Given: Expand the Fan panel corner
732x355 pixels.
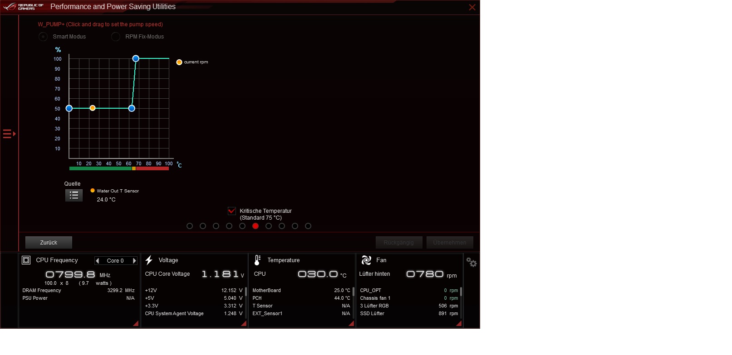Looking at the screenshot, I should coord(459,323).
